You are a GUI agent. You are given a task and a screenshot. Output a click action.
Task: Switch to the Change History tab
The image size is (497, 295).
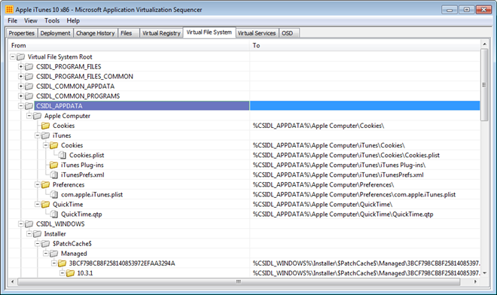[96, 33]
